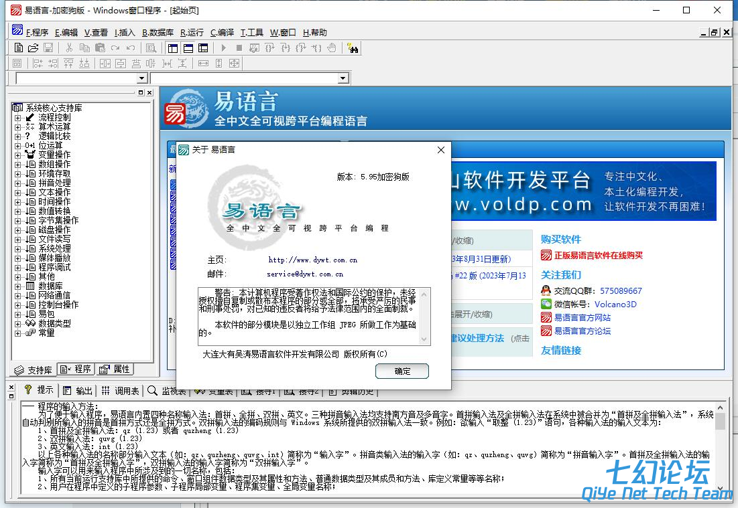The height and width of the screenshot is (508, 738).
Task: Click the New file toolbar icon
Action: (18, 48)
